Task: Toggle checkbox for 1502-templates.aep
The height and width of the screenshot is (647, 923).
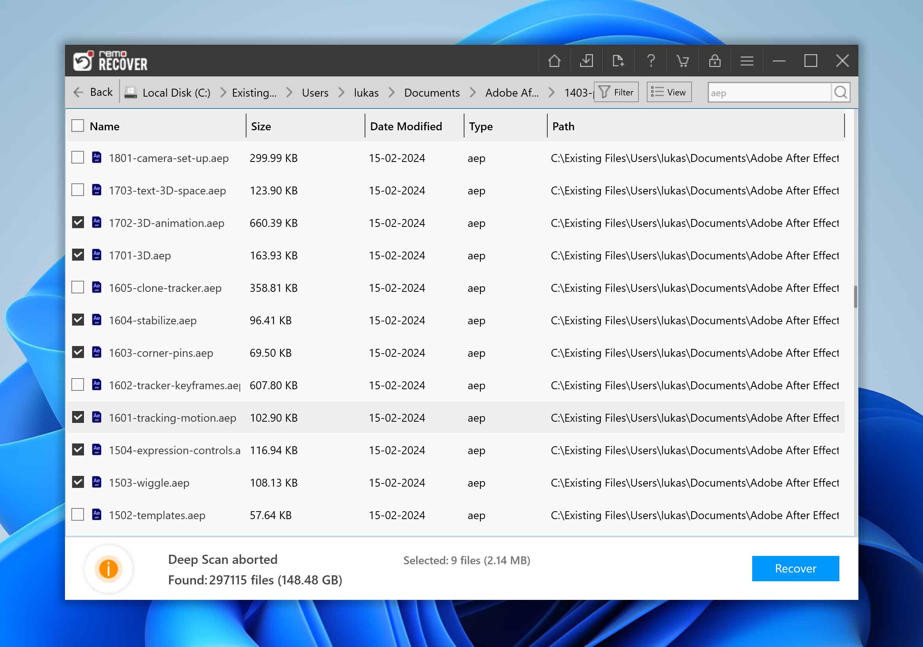Action: point(77,514)
